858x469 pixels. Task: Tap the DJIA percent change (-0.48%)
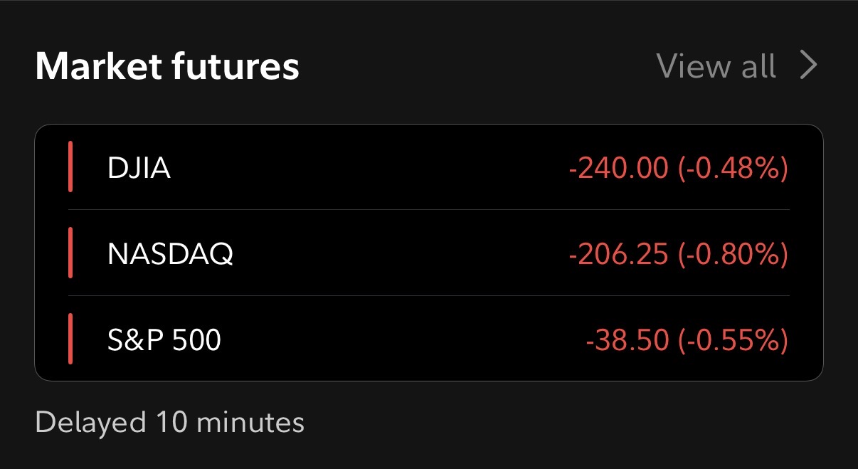pyautogui.click(x=733, y=169)
